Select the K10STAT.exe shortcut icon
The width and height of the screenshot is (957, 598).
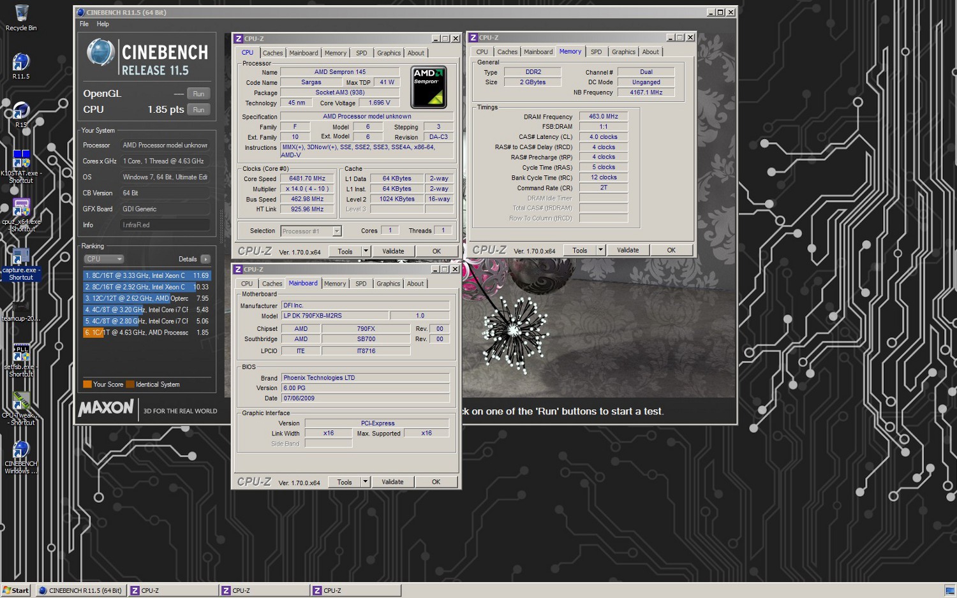(x=21, y=167)
